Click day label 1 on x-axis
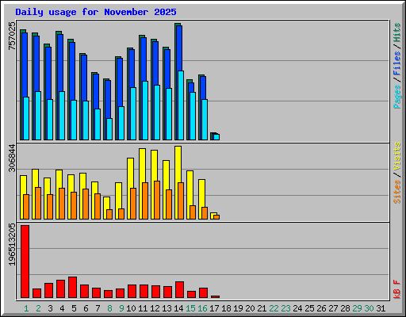 (x=26, y=308)
